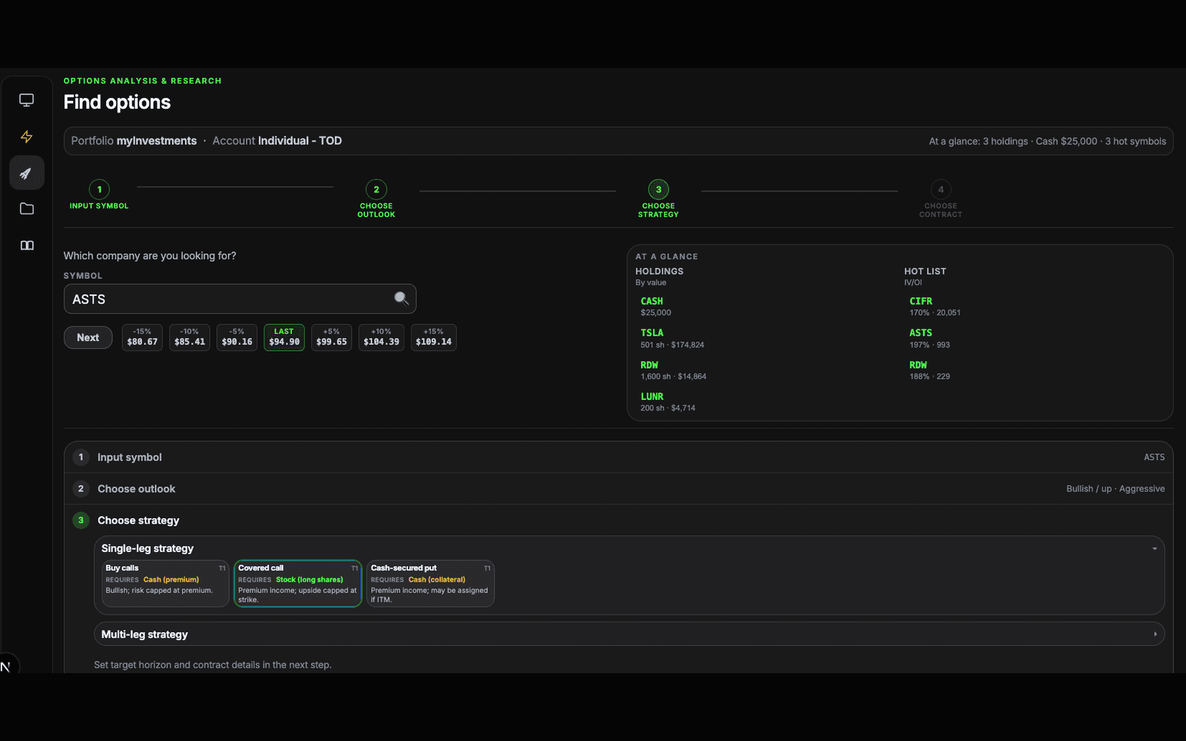Click the magnifier search icon in symbol field
Screen dimensions: 1186x741
401,299
